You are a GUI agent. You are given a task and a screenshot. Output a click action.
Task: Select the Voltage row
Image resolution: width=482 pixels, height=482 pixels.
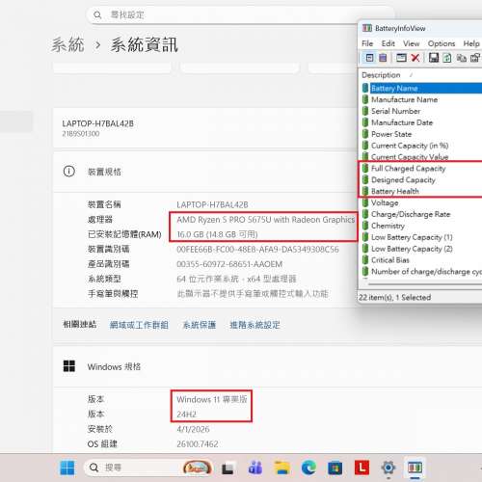coord(421,202)
